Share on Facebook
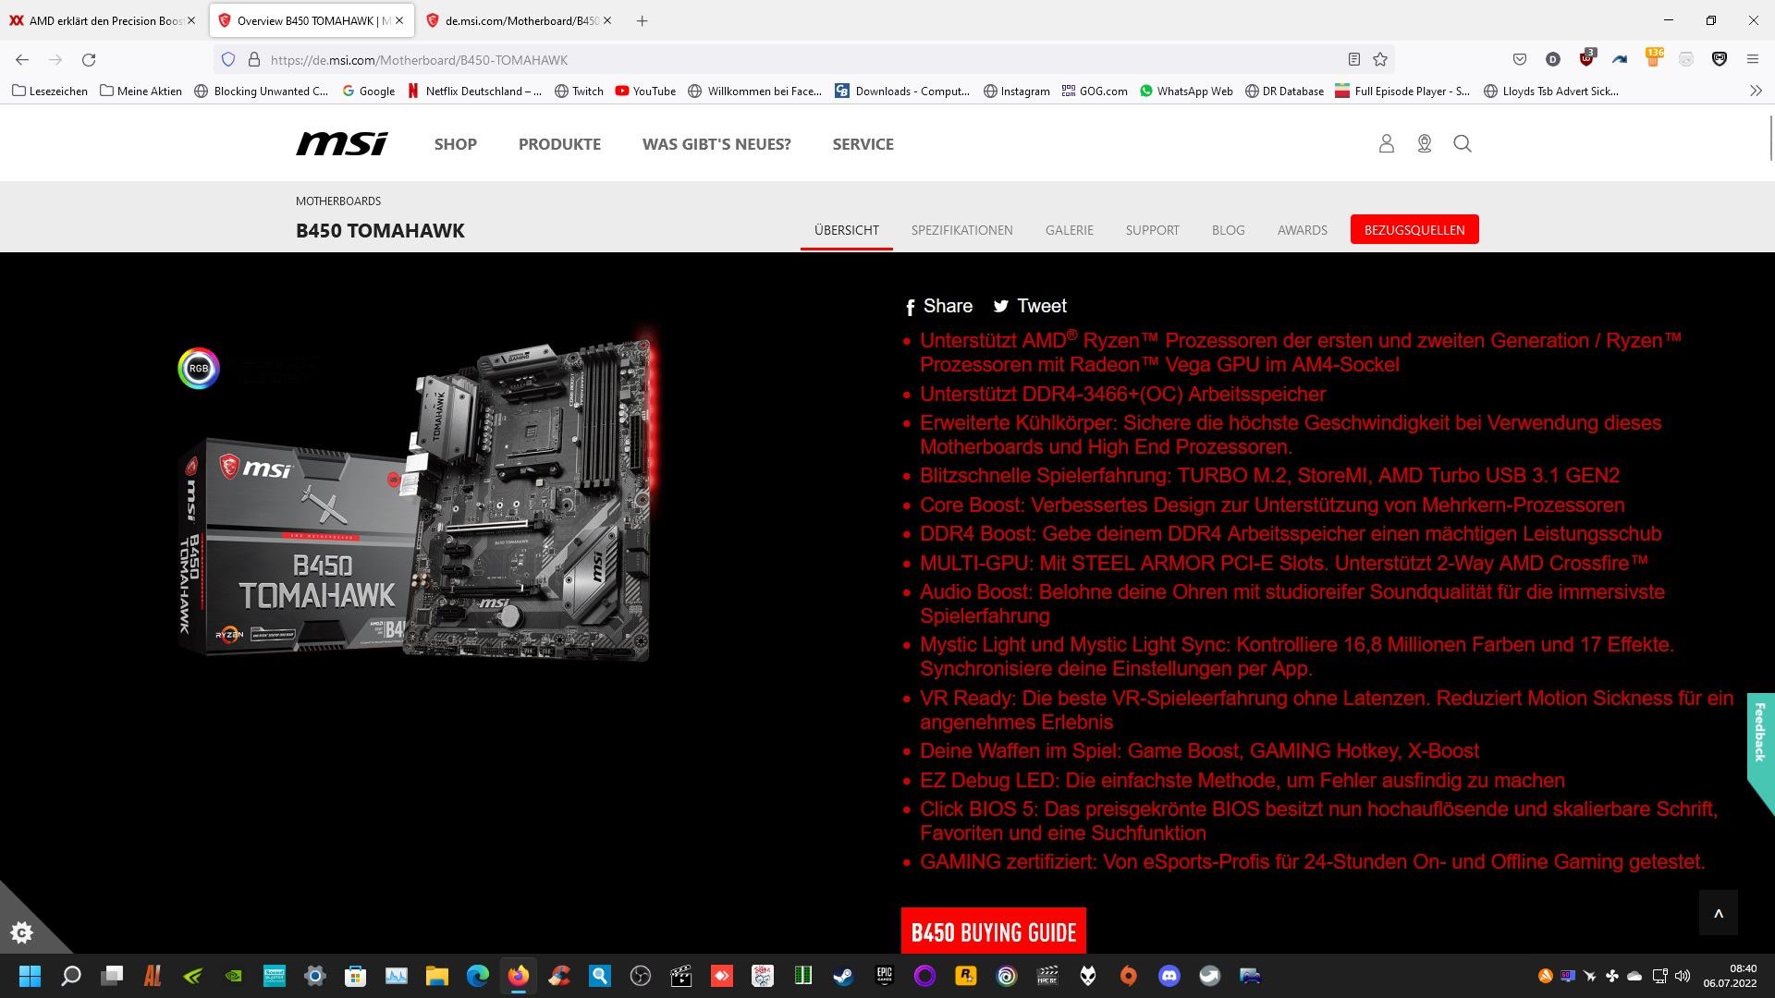Screen dimensions: 1775x998 (x=937, y=306)
